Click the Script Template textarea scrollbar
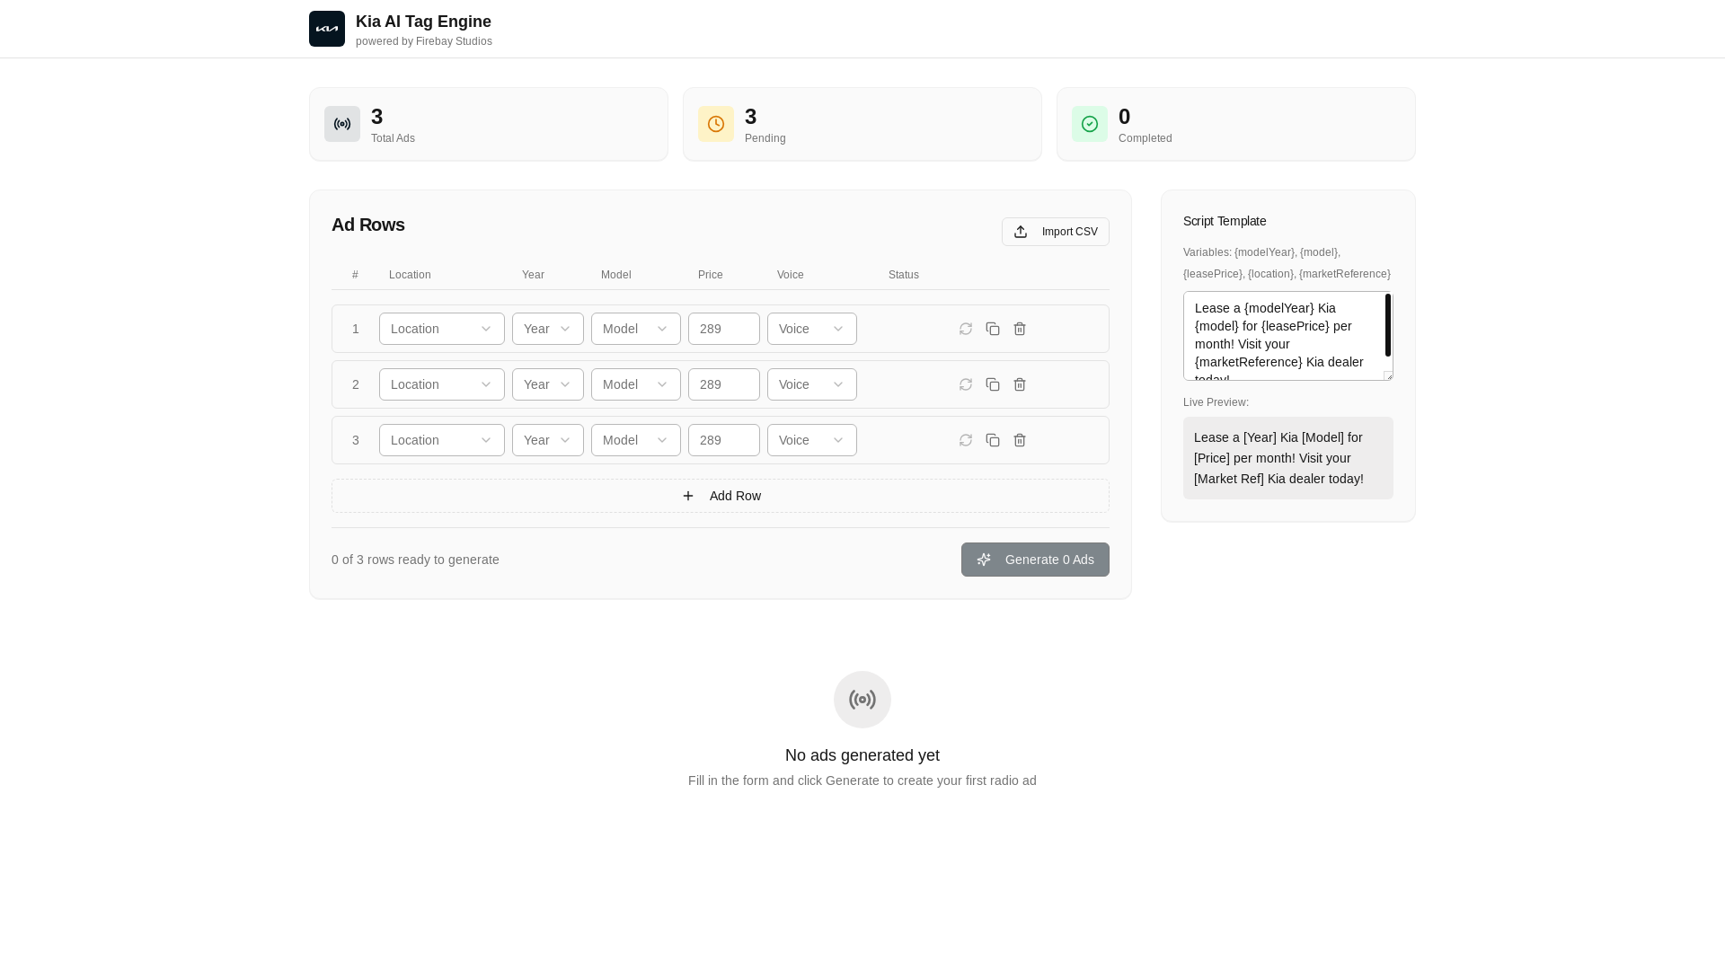Viewport: 1725px width, 970px height. pyautogui.click(x=1388, y=325)
